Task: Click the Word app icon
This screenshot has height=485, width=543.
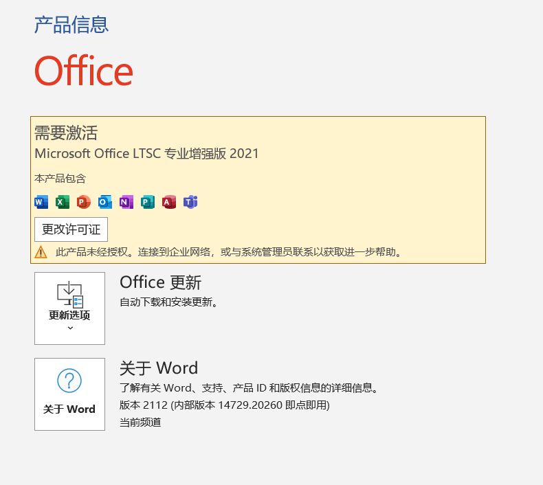Action: pyautogui.click(x=41, y=202)
